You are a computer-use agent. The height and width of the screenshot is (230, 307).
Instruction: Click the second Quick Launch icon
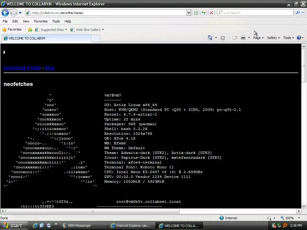click(42, 226)
